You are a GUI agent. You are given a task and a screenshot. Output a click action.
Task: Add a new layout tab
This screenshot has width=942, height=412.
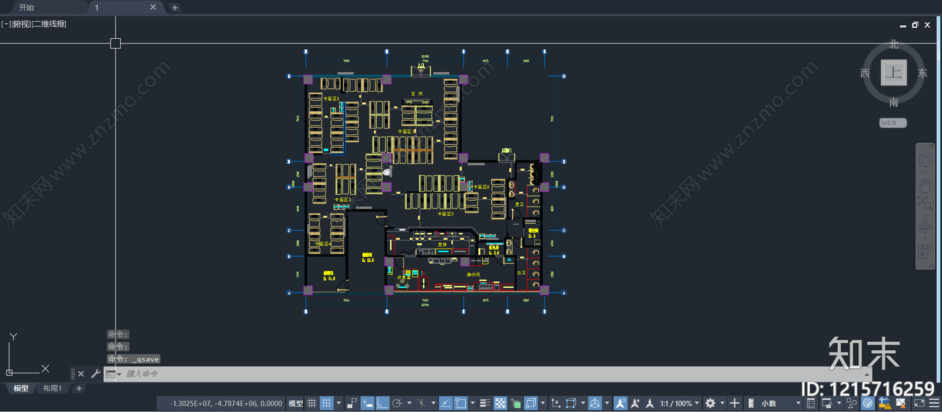[x=79, y=388]
